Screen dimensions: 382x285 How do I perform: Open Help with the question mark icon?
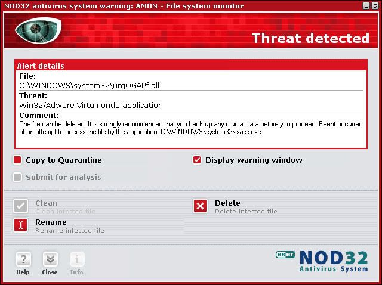(x=23, y=259)
